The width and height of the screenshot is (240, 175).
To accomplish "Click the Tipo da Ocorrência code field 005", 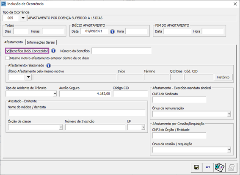I will click(x=11, y=18).
